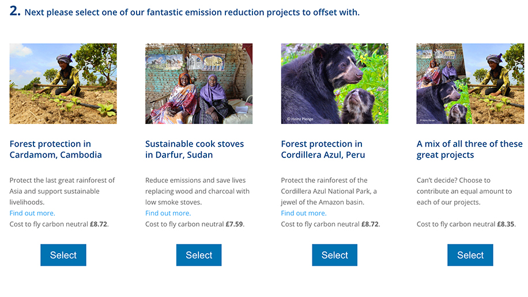528x297 pixels.
Task: Find out more about Darfur cook stoves
Action: 168,213
